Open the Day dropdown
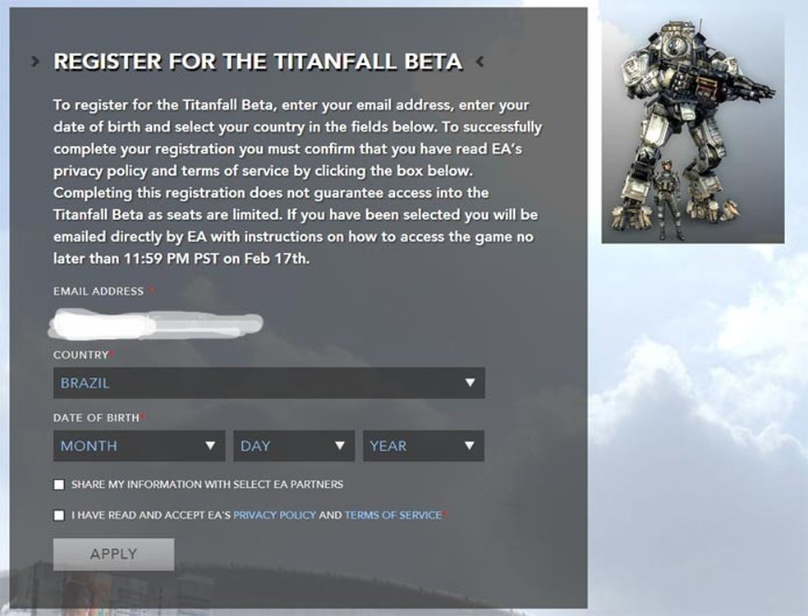This screenshot has width=808, height=616. click(294, 446)
